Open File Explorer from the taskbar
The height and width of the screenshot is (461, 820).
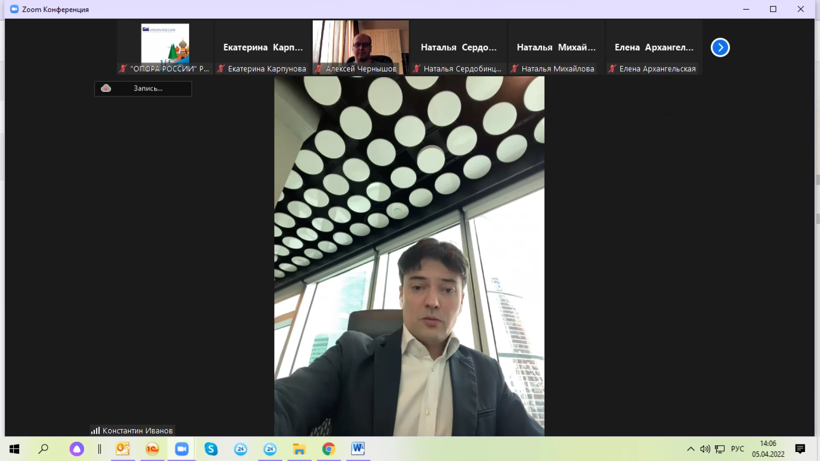tap(299, 449)
